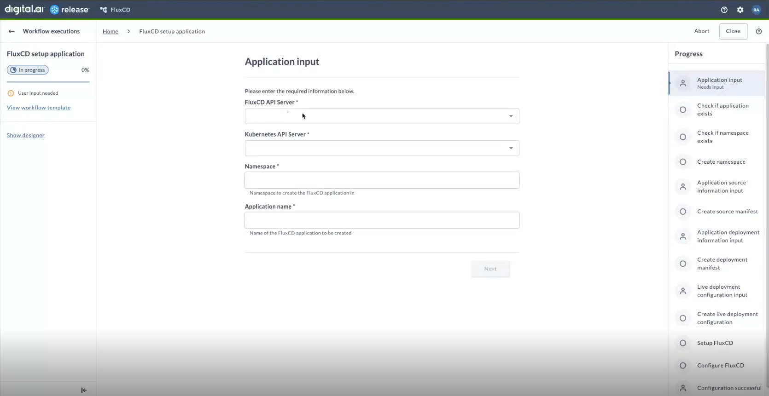Click the circle icon for Check if namespace exists
Viewport: 769px width, 396px height.
coord(683,137)
